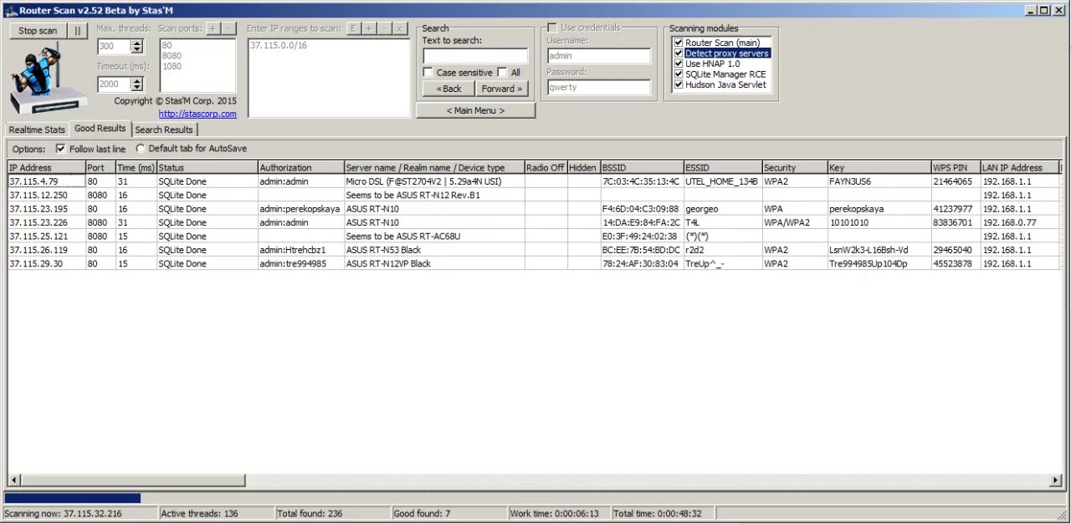This screenshot has width=1071, height=524.
Task: Click the Stop scan button
Action: coord(38,30)
